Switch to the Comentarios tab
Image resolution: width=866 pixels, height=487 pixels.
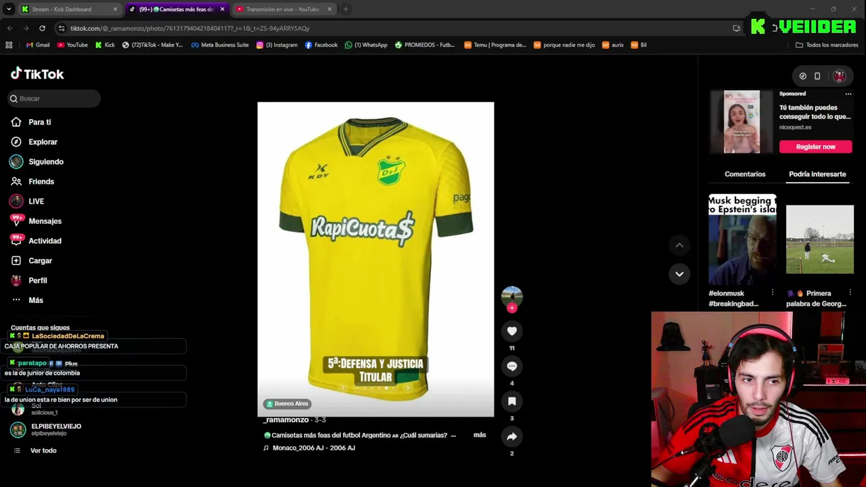tap(745, 174)
